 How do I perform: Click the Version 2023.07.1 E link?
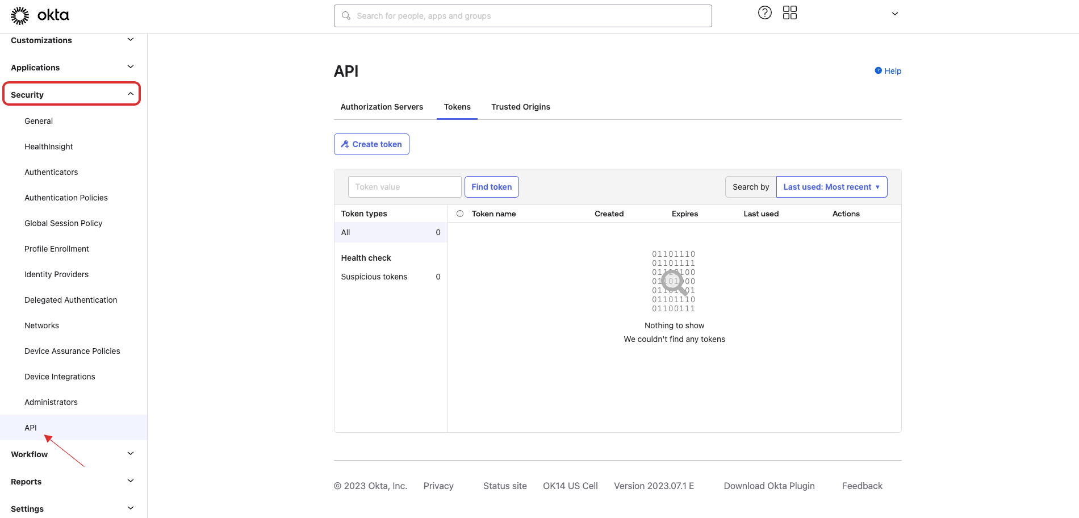654,486
